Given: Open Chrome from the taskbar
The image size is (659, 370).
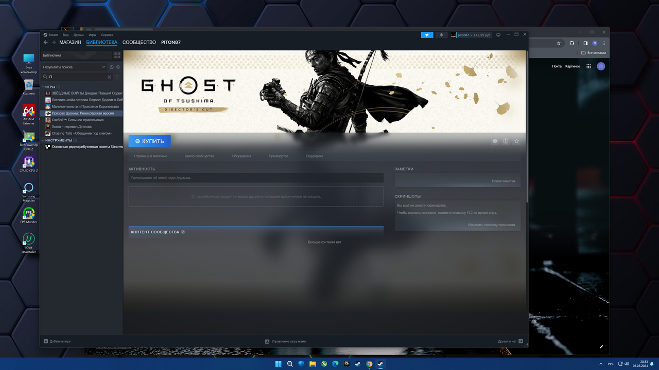Looking at the screenshot, I should point(369,364).
